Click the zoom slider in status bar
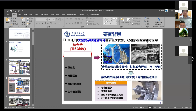Screen dimensions: 196x111 click(x=175, y=108)
